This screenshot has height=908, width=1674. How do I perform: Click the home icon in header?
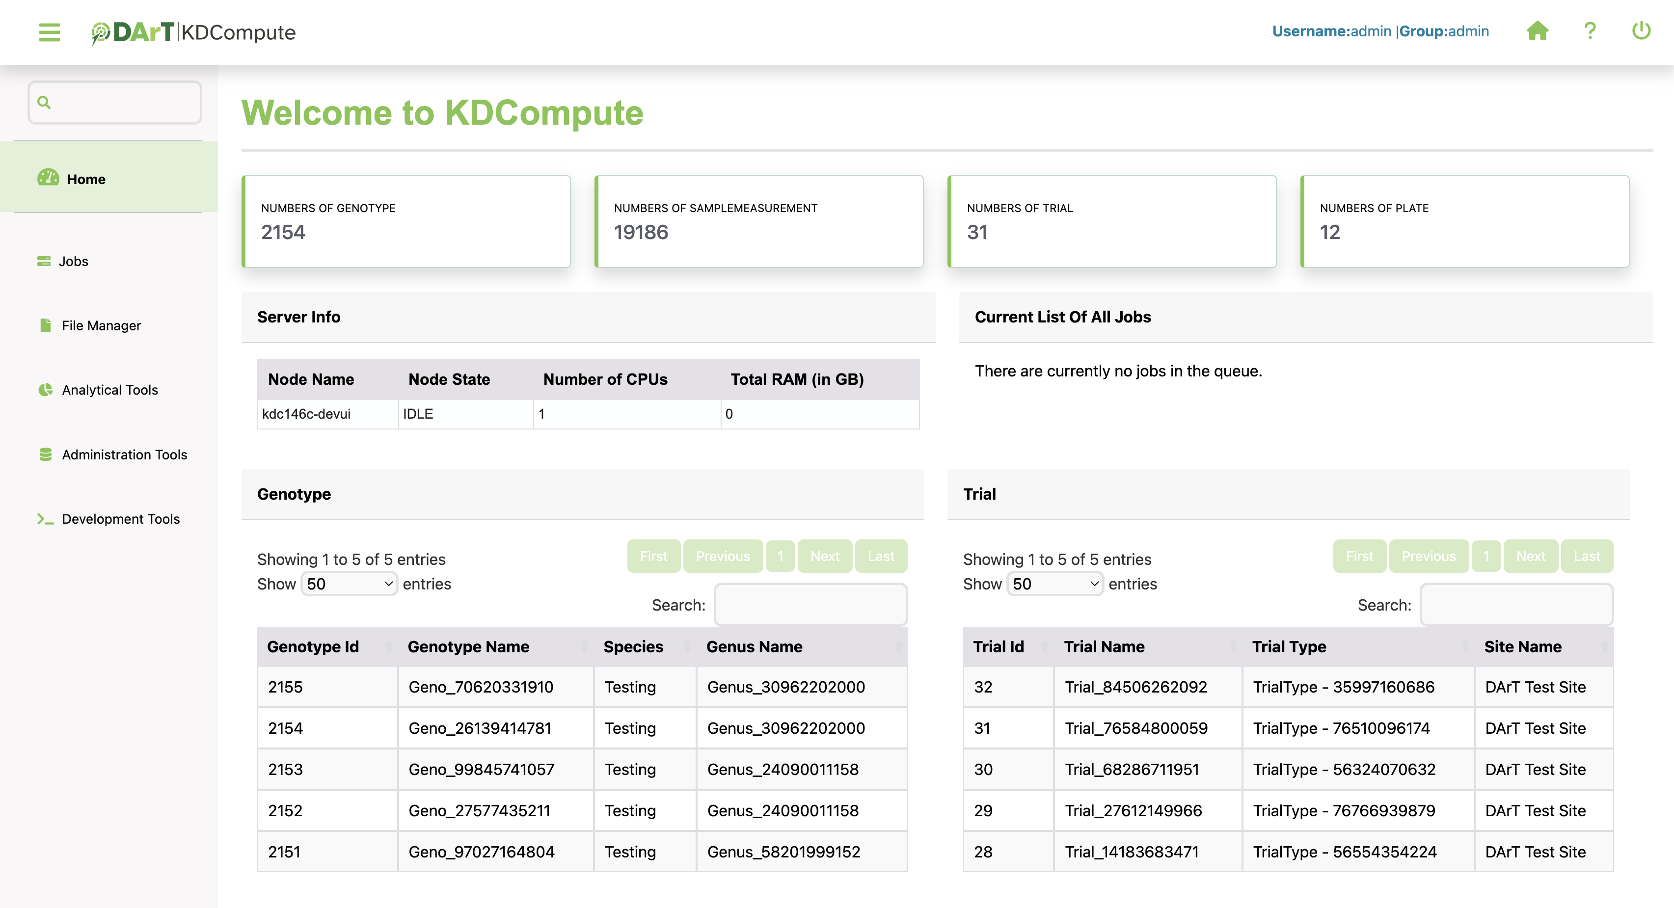[1537, 31]
